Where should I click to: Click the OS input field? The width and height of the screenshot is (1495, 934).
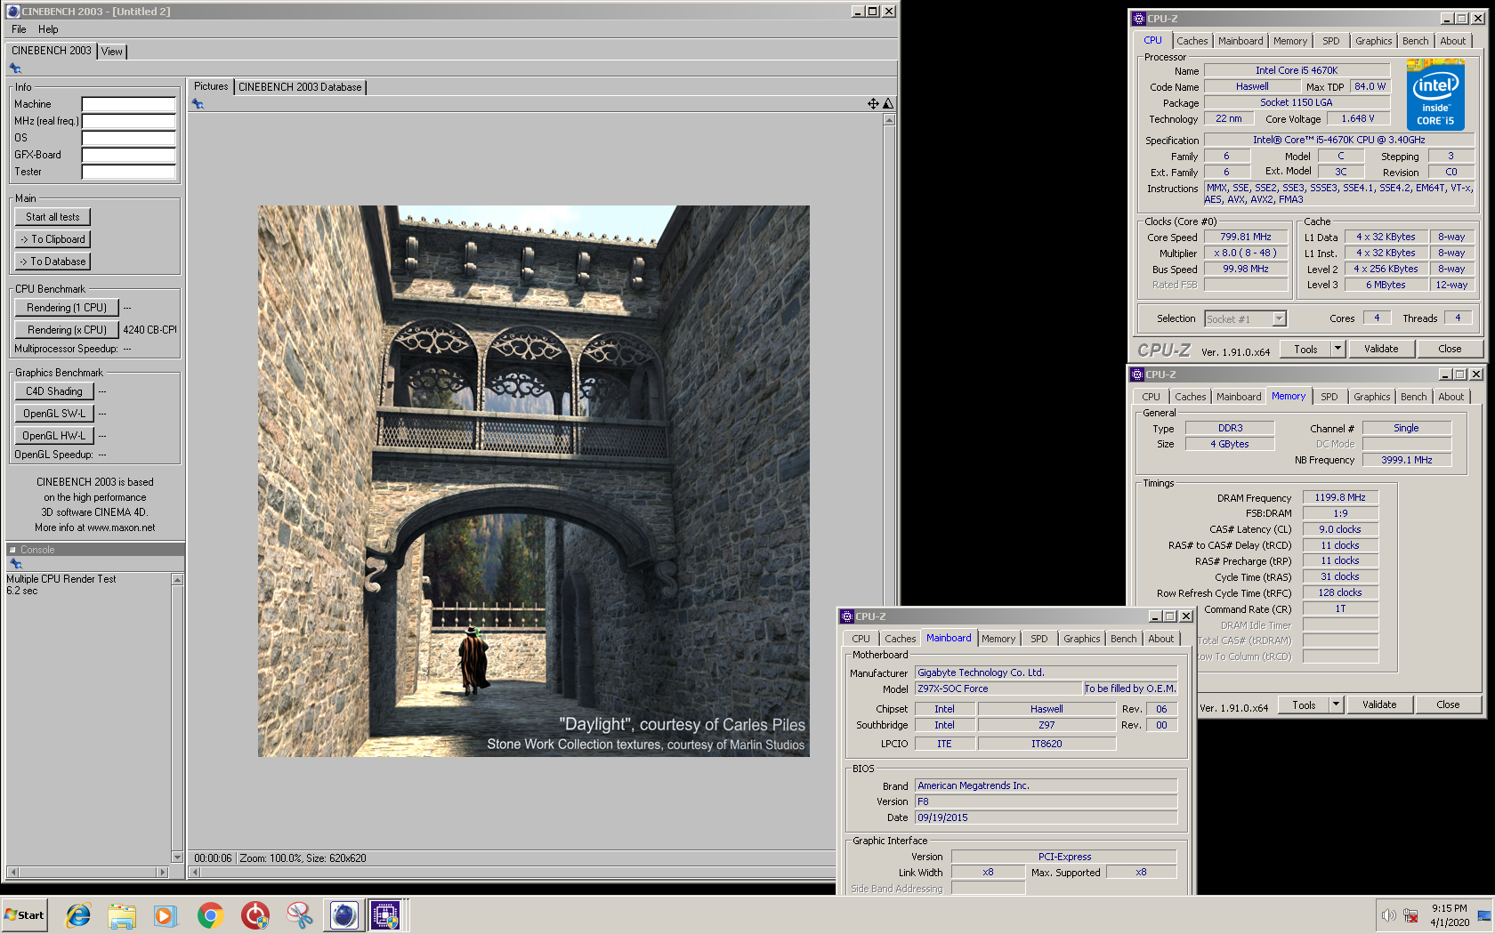coord(129,138)
